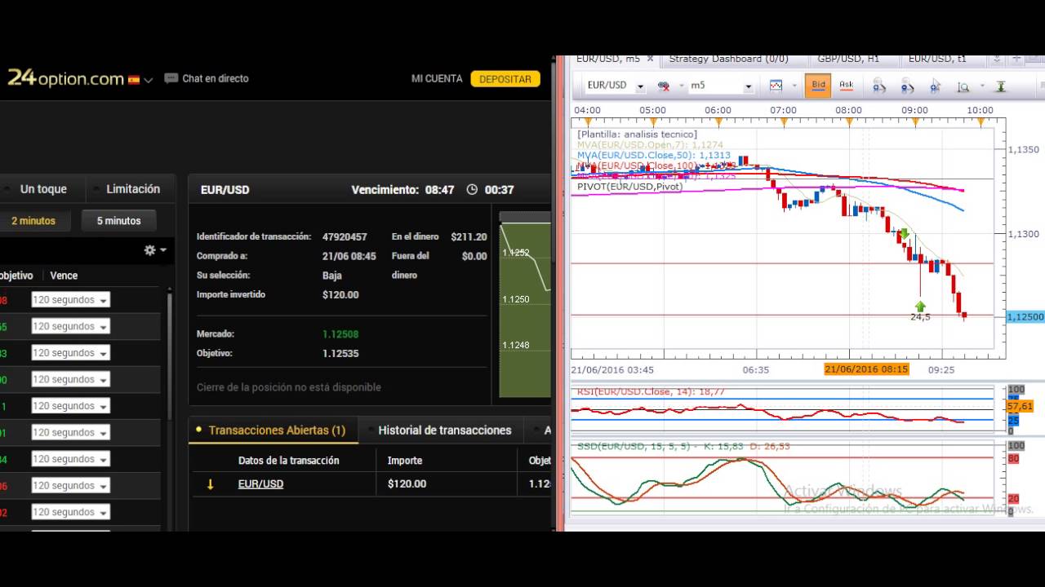The image size is (1045, 587).
Task: Click the orange 21/06/2016 08:15 date label
Action: [866, 369]
